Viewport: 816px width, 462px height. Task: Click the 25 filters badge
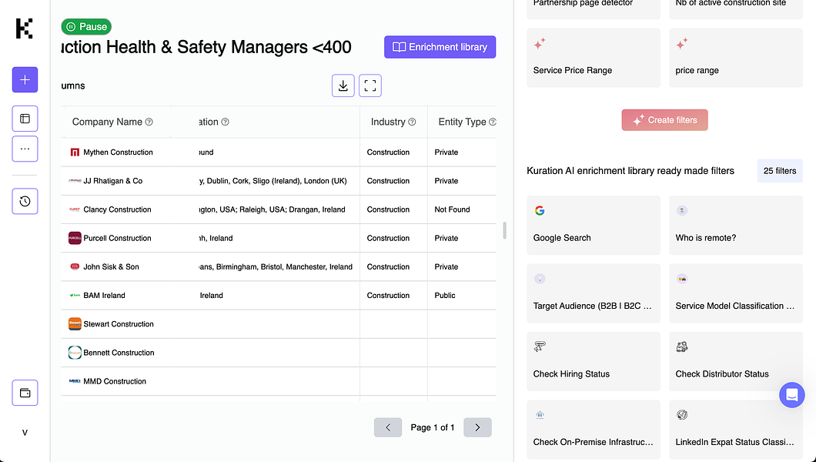coord(780,171)
